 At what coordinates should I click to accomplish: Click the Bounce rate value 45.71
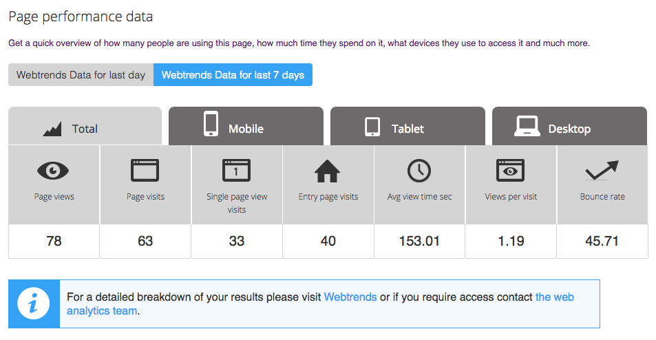602,242
